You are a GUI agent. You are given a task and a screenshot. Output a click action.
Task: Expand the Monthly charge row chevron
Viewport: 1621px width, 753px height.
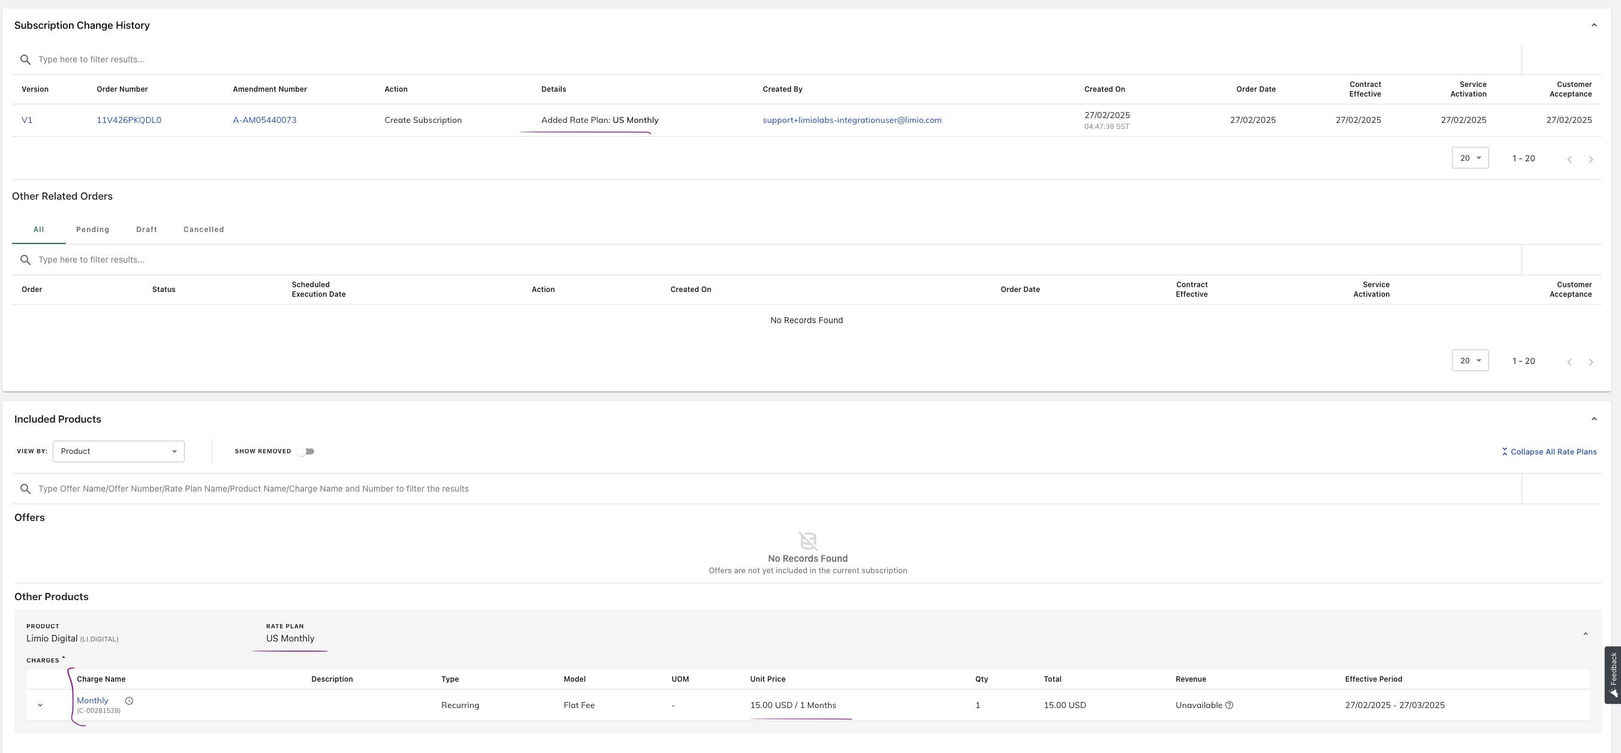tap(40, 705)
